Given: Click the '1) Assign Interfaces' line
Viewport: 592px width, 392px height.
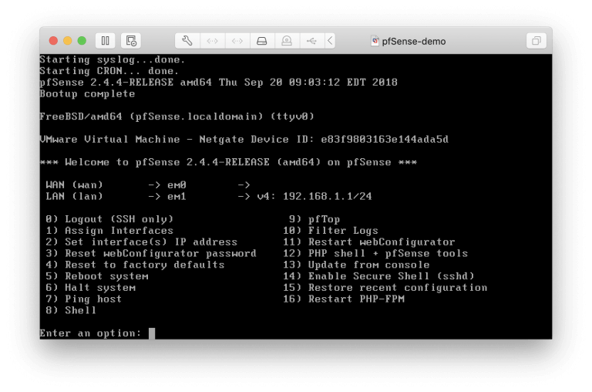Looking at the screenshot, I should 109,231.
